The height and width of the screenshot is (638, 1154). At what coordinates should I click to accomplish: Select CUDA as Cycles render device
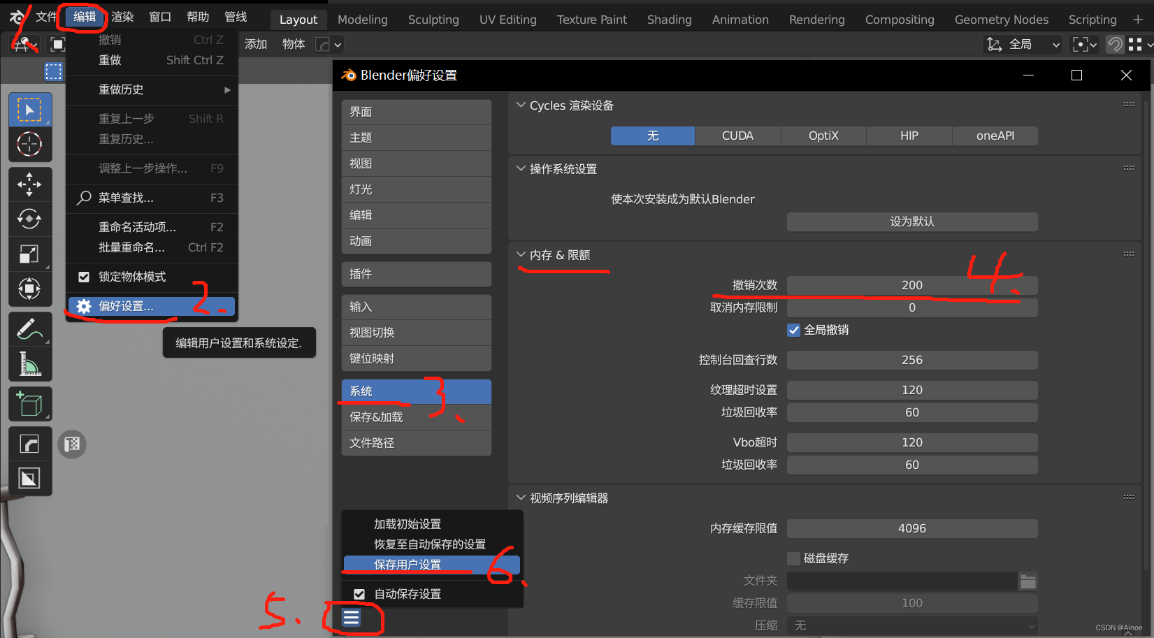(737, 136)
